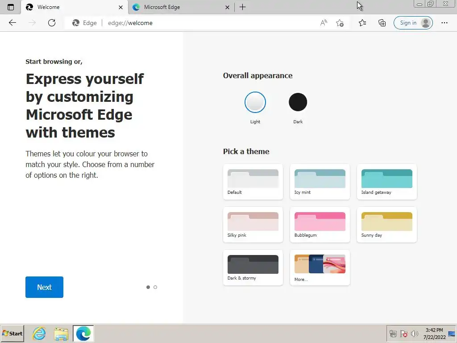Open Action Center flag tray icon
Image resolution: width=457 pixels, height=343 pixels.
pyautogui.click(x=403, y=334)
